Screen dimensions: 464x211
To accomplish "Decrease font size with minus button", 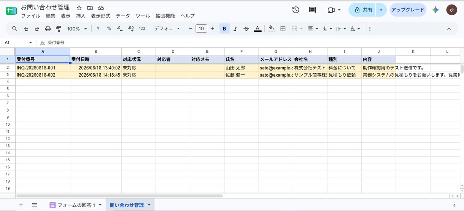I will click(x=191, y=28).
